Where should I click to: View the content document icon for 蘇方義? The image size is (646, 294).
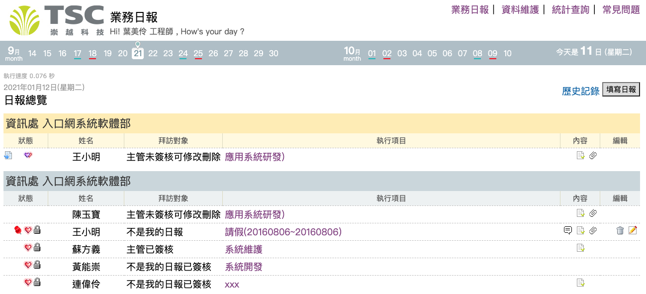[x=580, y=248]
